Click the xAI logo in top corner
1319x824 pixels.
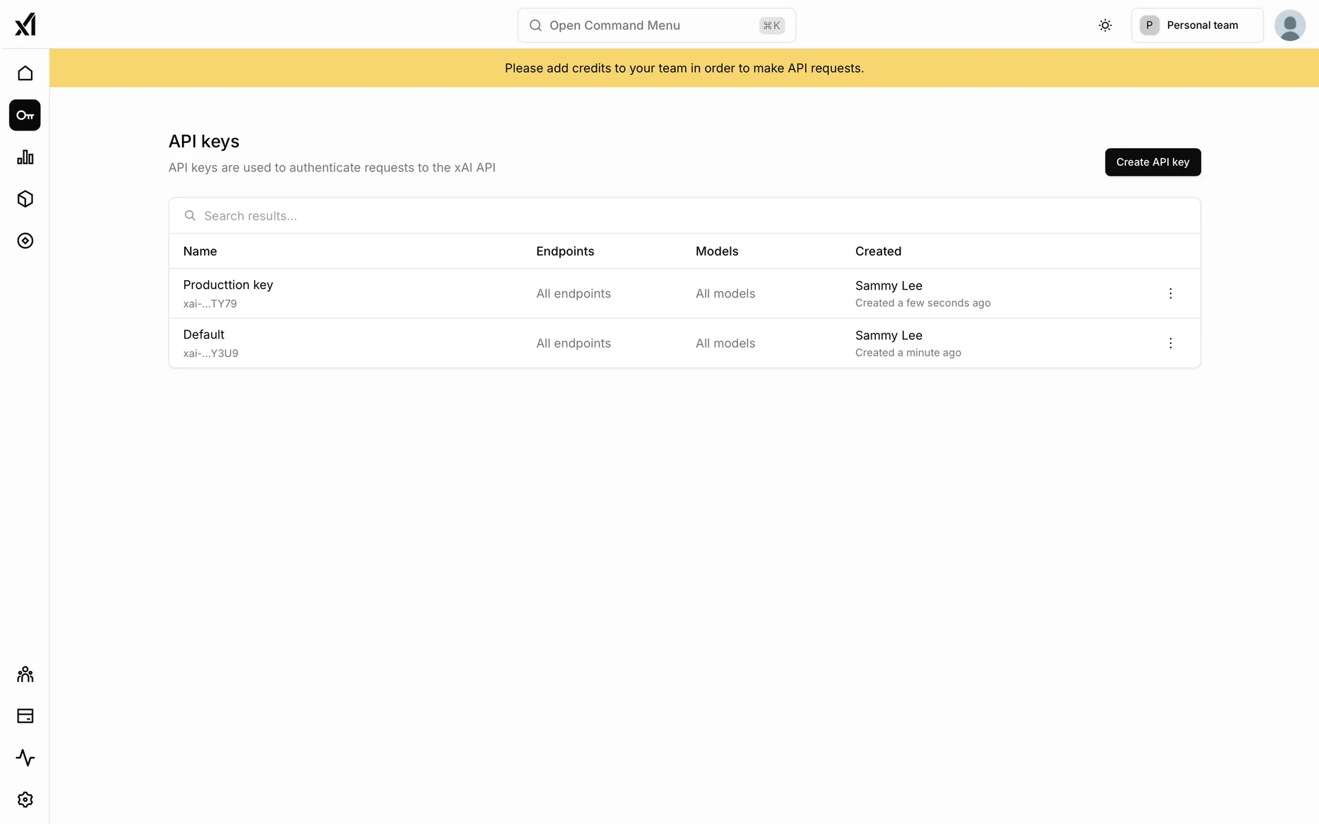click(x=25, y=25)
